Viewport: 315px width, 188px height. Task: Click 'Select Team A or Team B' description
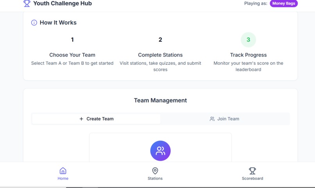[72, 63]
